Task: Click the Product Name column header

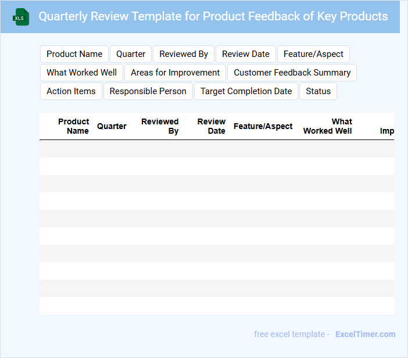Action: [x=74, y=126]
